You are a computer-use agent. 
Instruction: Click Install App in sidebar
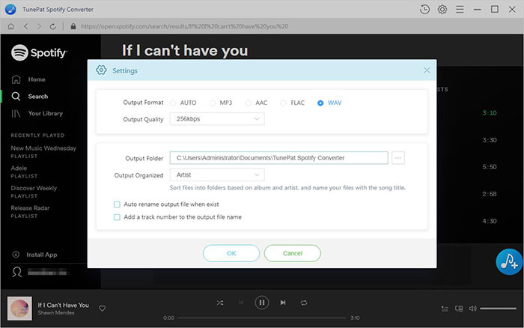pos(34,255)
